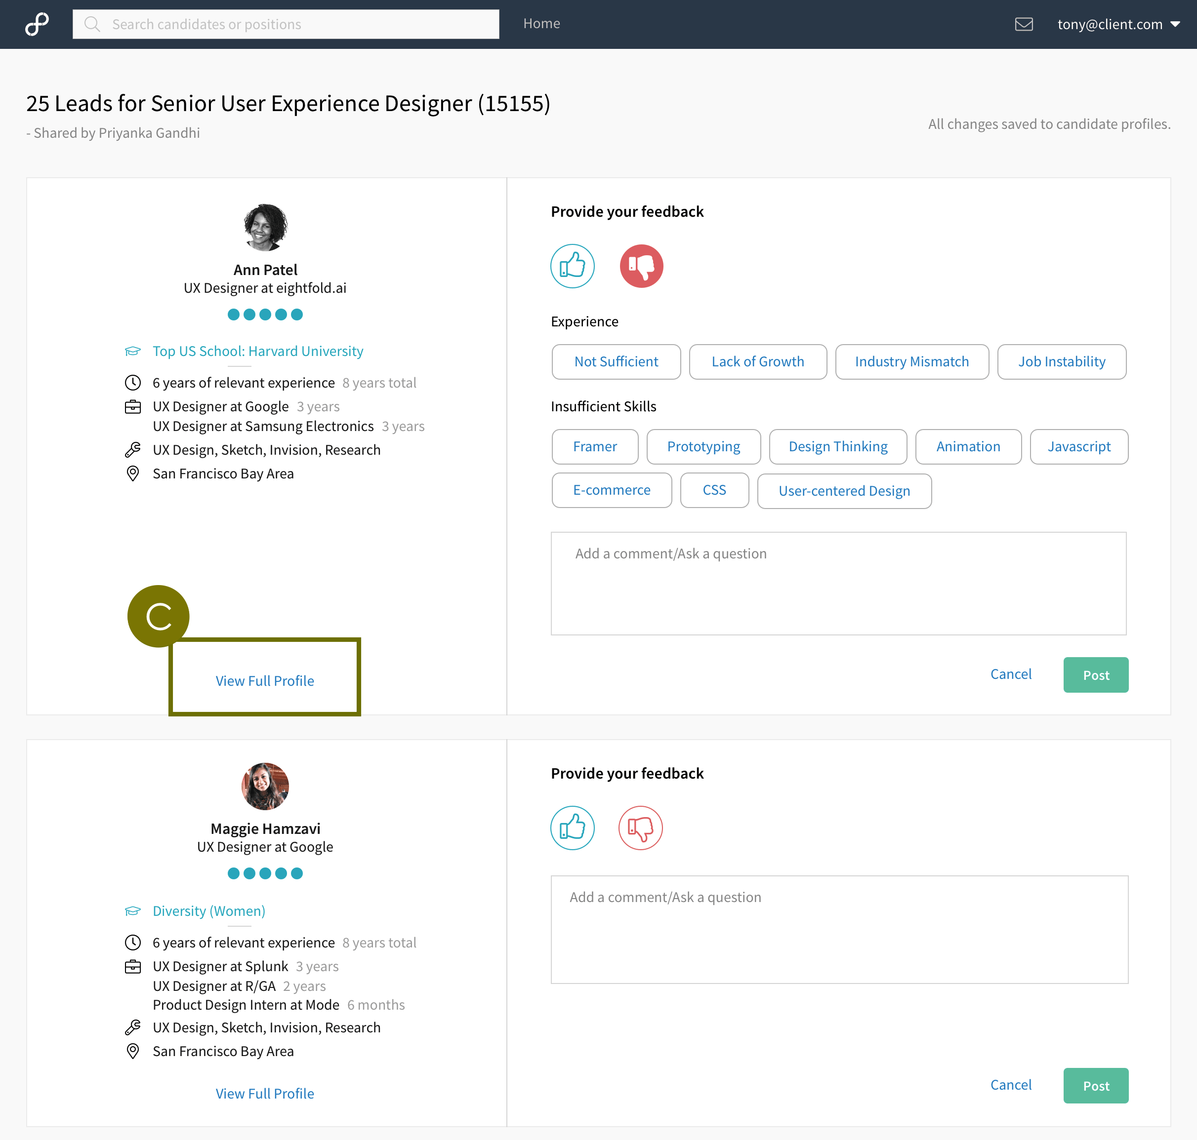Image resolution: width=1197 pixels, height=1140 pixels.
Task: Click 'Product Design Intern at Mode' text
Action: tap(246, 1005)
